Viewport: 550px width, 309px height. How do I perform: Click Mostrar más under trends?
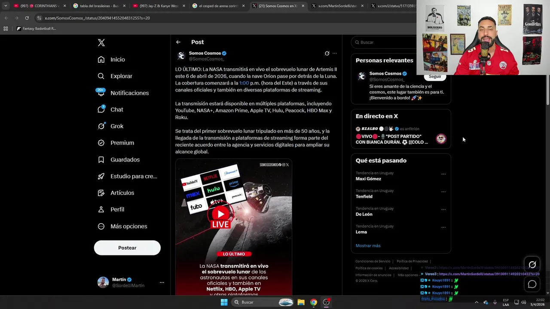(368, 245)
